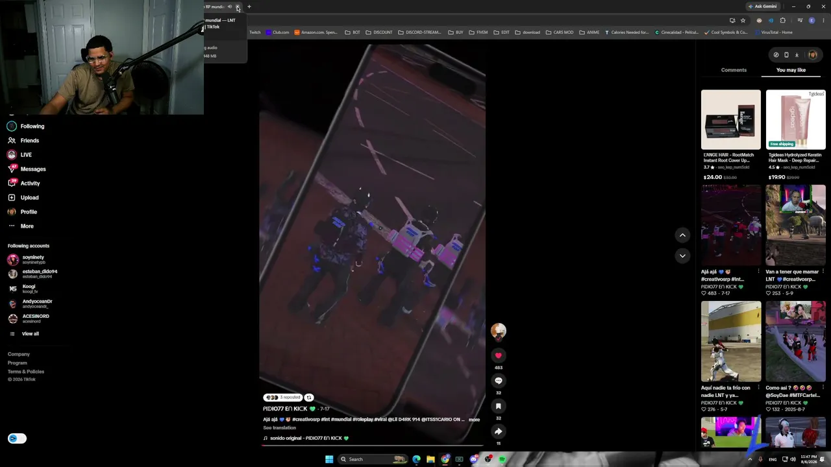Viewport: 831px width, 467px height.
Task: Click the download icon above comments panel
Action: (797, 55)
